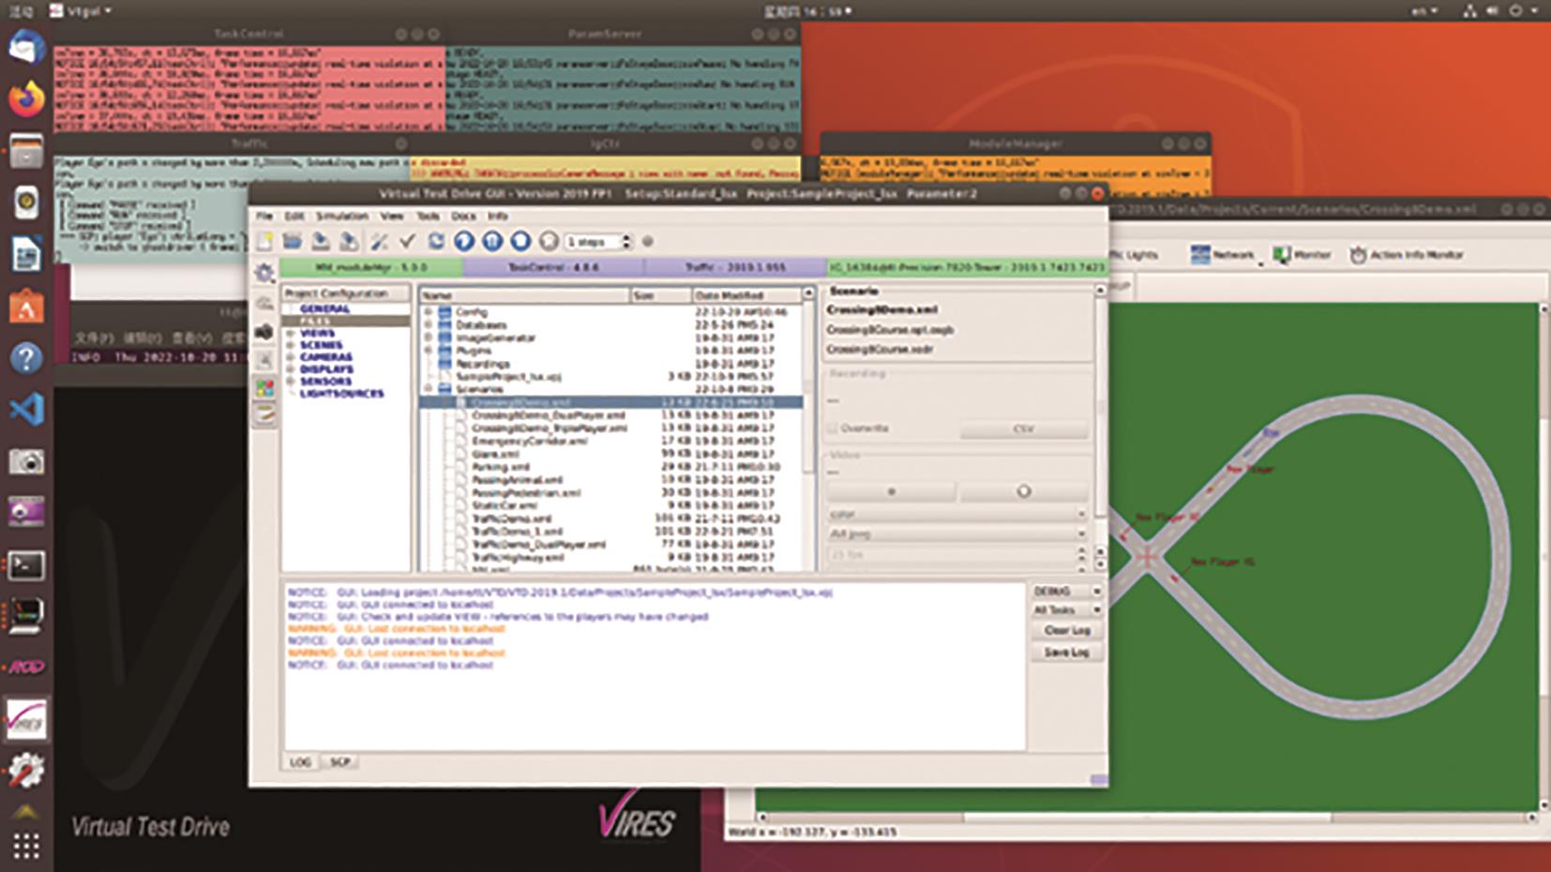Click the checkmark apply icon in toolbar
Screen dimensions: 1551x872
pos(407,242)
